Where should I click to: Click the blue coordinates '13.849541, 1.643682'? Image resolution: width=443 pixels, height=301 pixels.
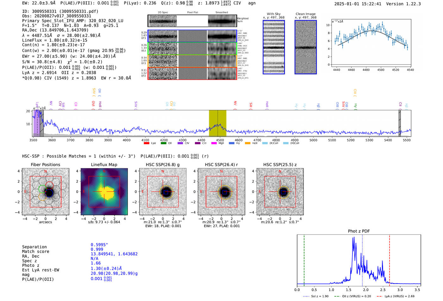(114, 254)
